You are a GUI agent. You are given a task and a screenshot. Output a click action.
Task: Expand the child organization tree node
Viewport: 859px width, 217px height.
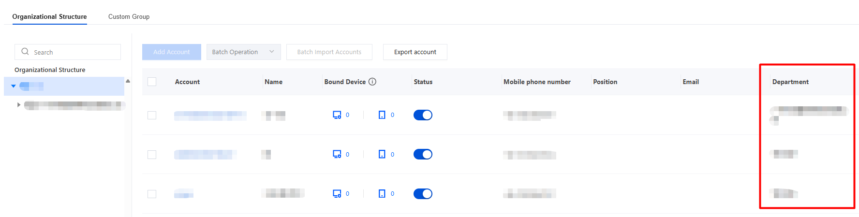[x=19, y=104]
